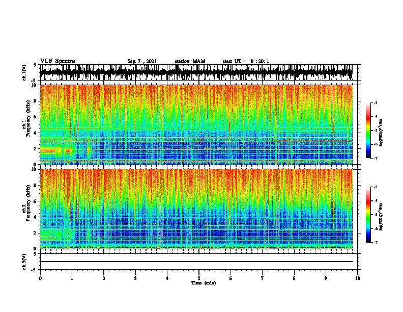Click the ch.2 spectrogram color scale bar

point(368,215)
